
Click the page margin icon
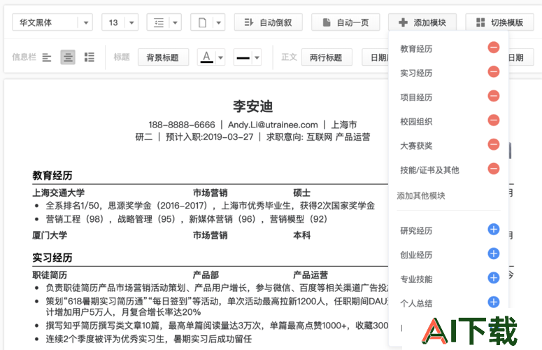click(x=203, y=23)
